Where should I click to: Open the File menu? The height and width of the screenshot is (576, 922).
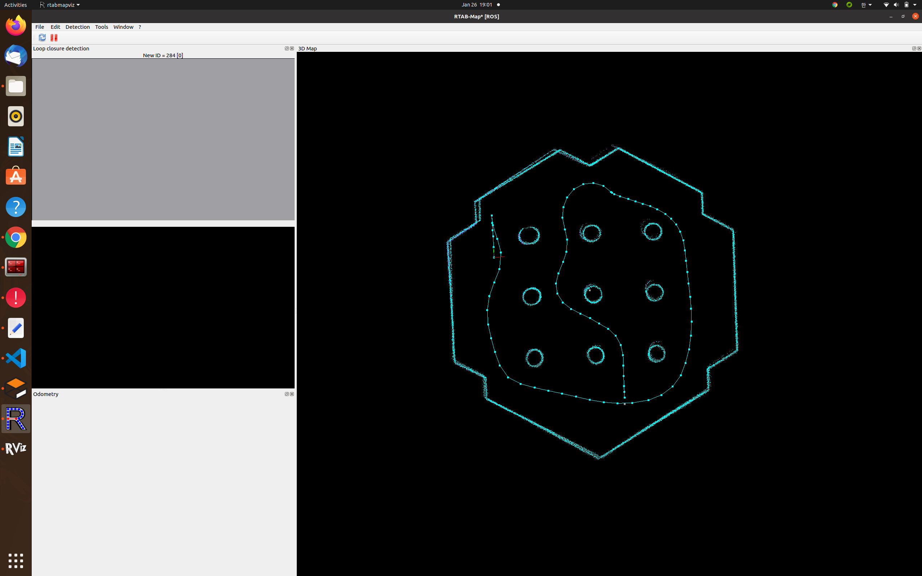pos(40,27)
